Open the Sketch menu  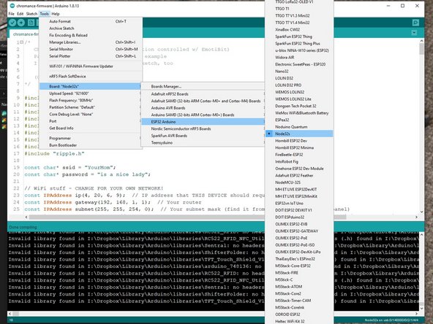click(31, 14)
